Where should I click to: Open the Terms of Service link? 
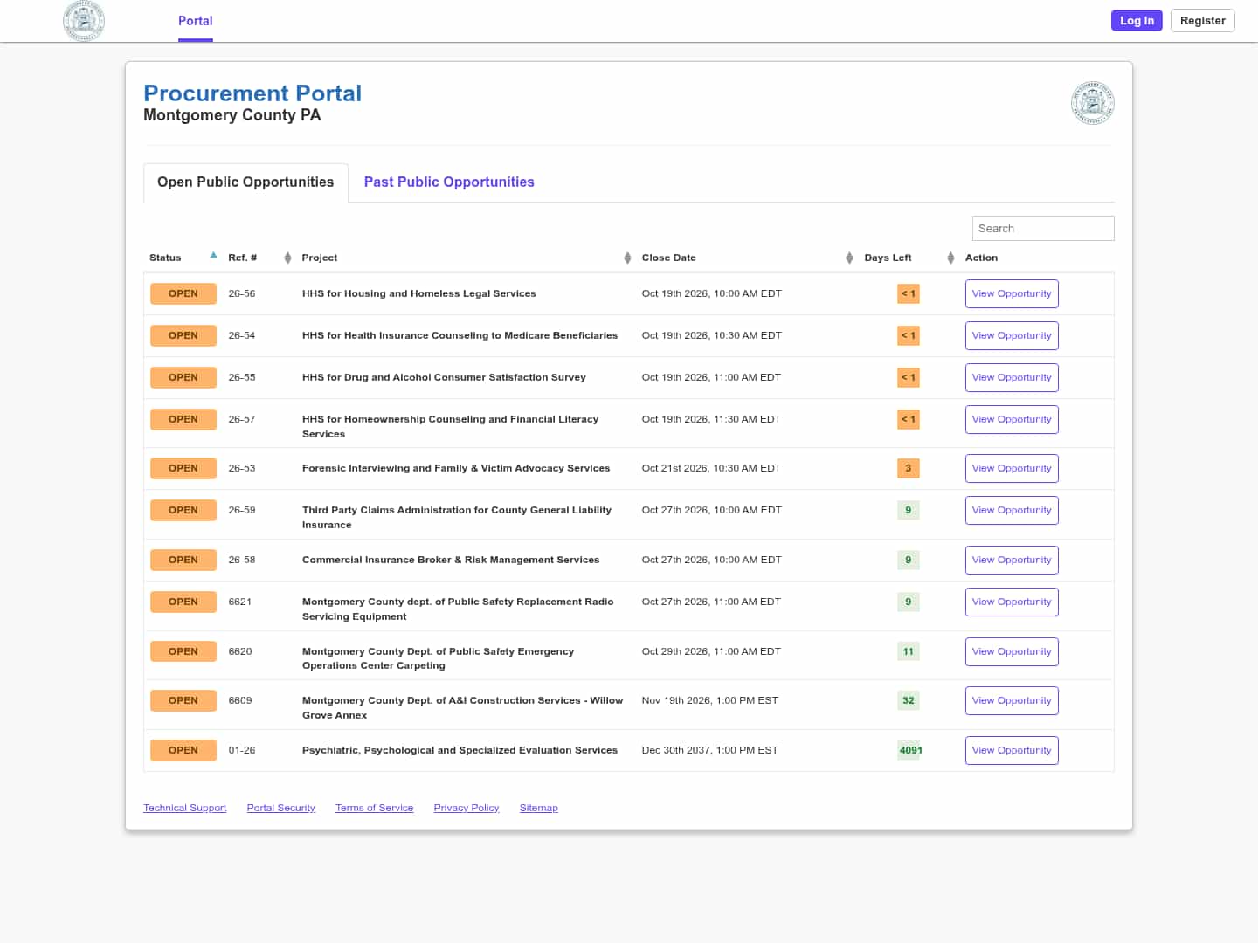coord(375,809)
